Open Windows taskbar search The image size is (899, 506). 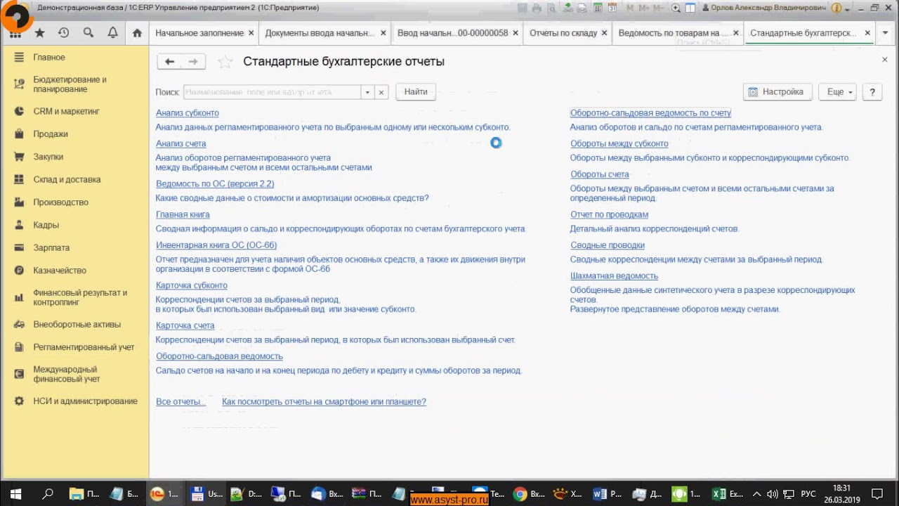(48, 494)
